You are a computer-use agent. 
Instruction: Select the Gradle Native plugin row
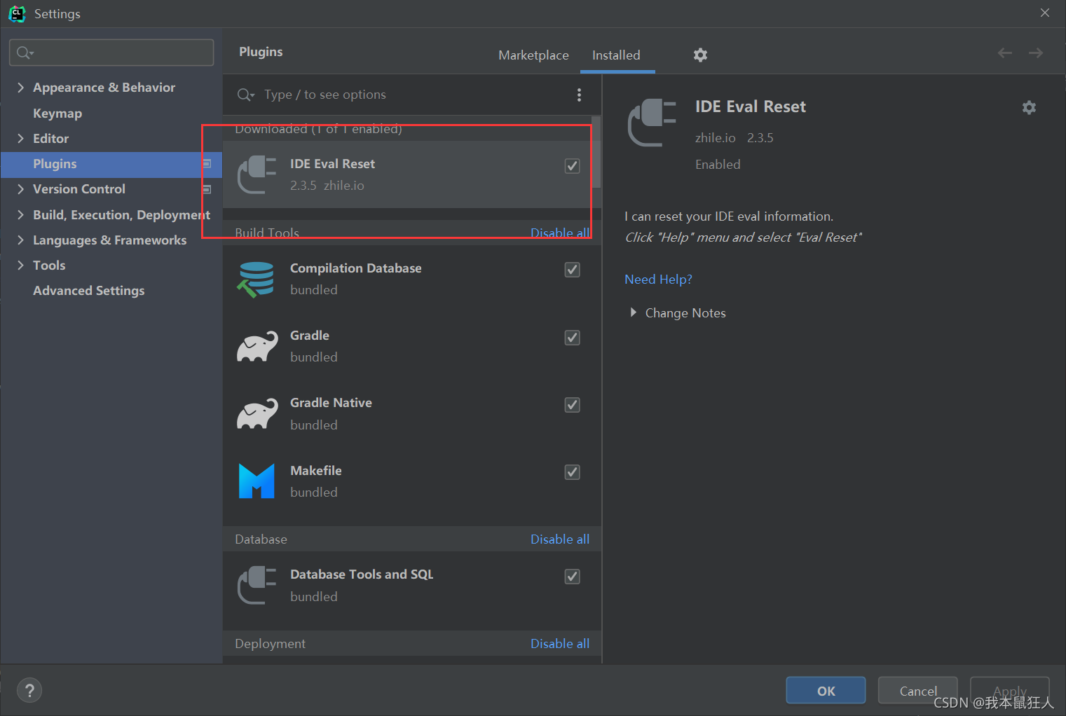tap(412, 414)
